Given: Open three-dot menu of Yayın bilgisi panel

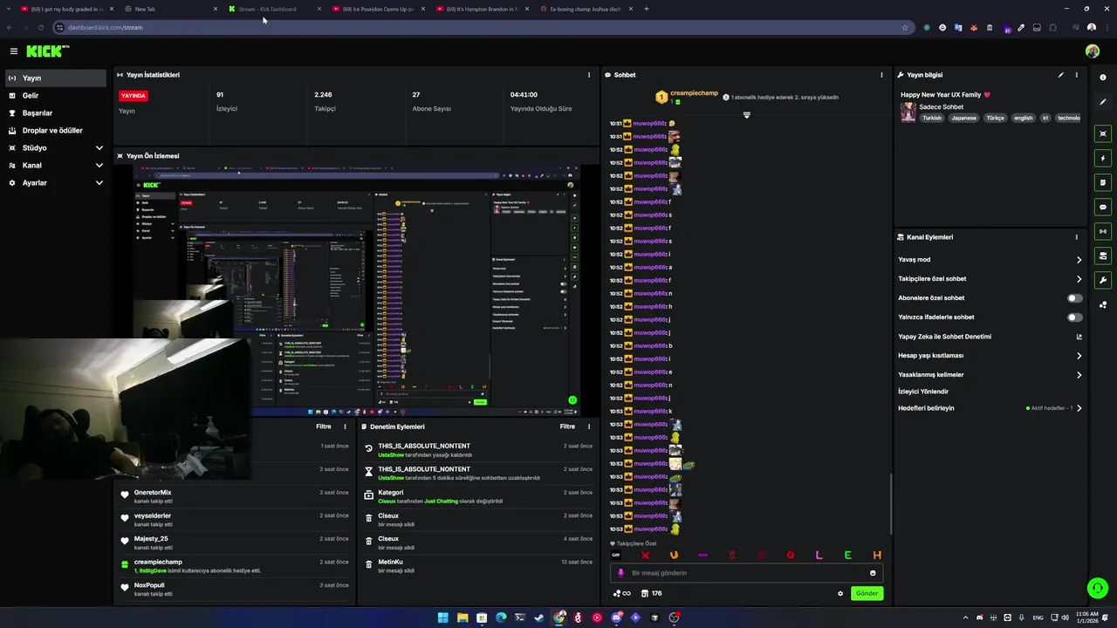Looking at the screenshot, I should point(1076,75).
